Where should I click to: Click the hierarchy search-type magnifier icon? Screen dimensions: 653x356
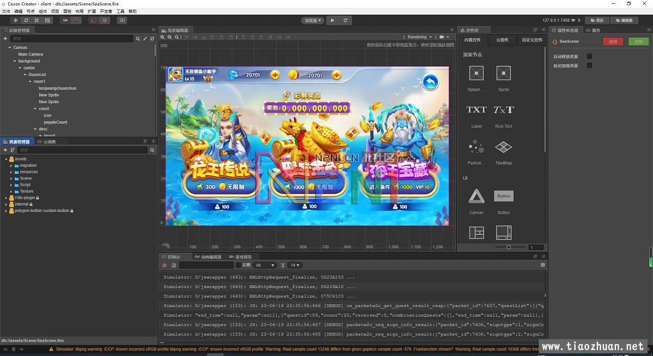(138, 39)
